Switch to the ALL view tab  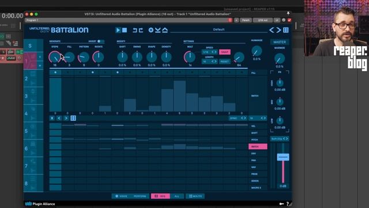(177, 196)
